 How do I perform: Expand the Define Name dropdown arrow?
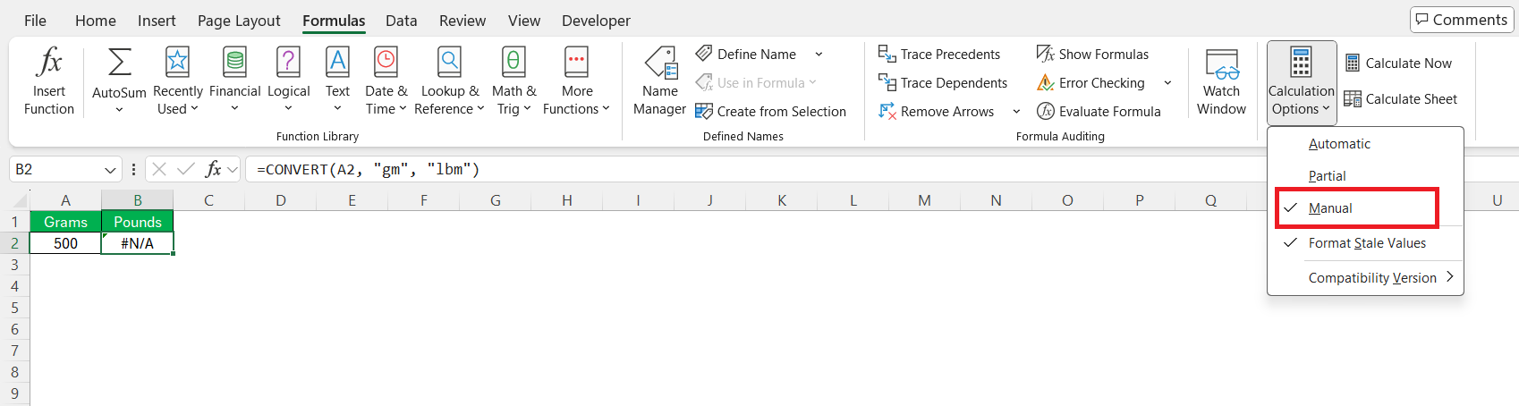point(819,55)
